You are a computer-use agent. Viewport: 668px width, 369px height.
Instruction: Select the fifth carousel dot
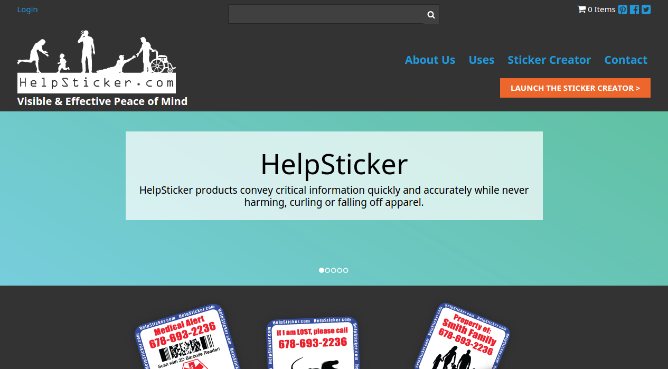346,270
